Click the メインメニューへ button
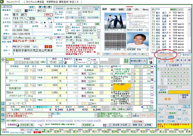This screenshot has width=193, height=136. click(x=187, y=119)
